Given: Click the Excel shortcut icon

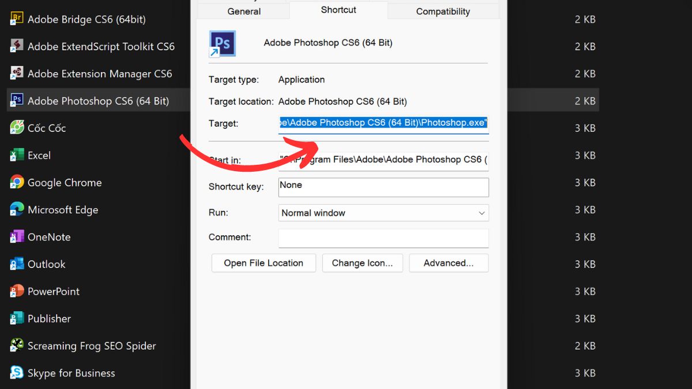Looking at the screenshot, I should tap(17, 155).
